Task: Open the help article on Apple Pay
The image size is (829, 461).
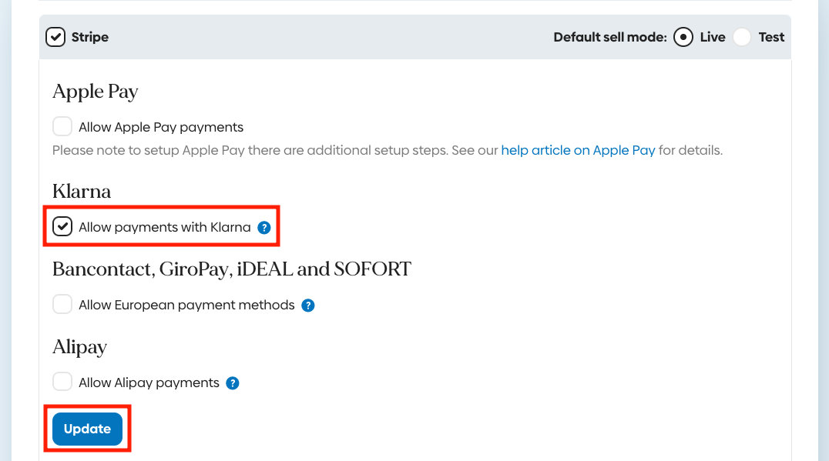Action: [578, 150]
